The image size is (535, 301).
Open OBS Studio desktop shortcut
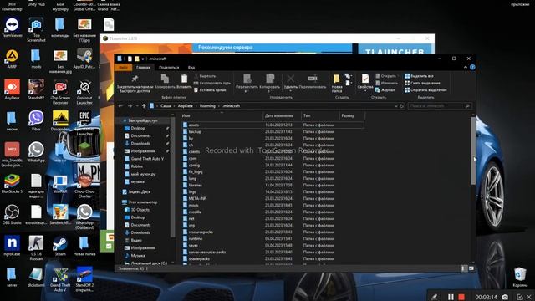12,215
